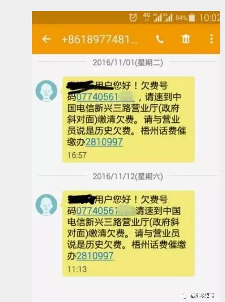Screen dimensions: 225x302
Task: Tap the back arrow in header
Action: click(x=46, y=39)
